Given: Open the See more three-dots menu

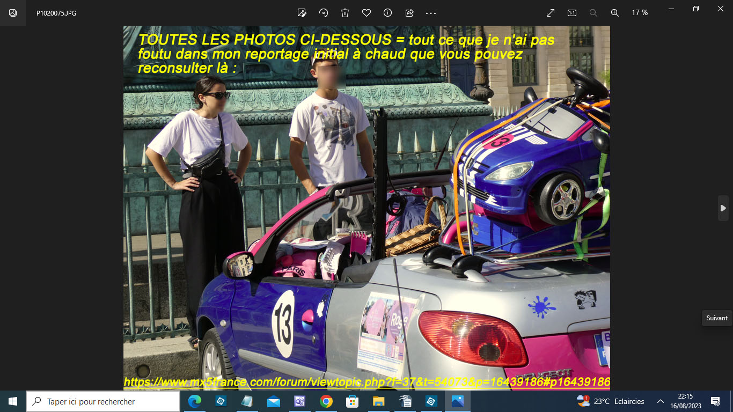Looking at the screenshot, I should tap(431, 13).
